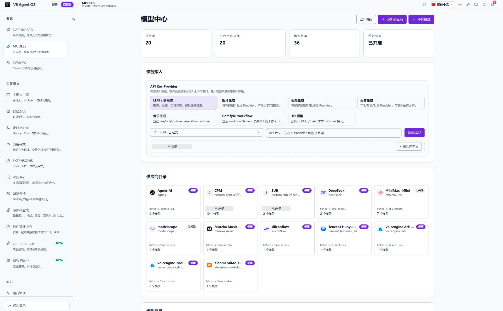Click the 探测模型 button
Image resolution: width=503 pixels, height=311 pixels.
[414, 133]
